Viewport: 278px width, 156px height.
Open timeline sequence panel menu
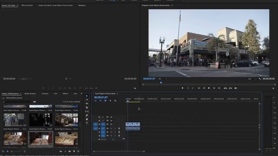117,94
